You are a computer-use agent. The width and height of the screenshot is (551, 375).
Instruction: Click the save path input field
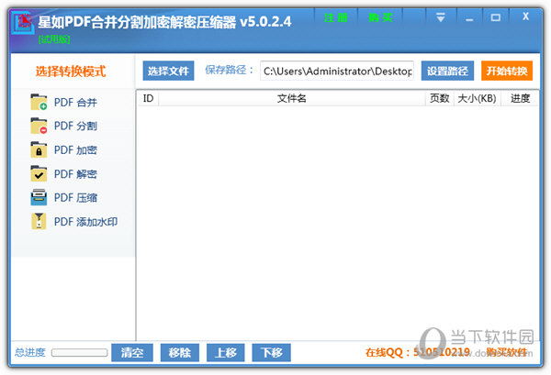[337, 71]
